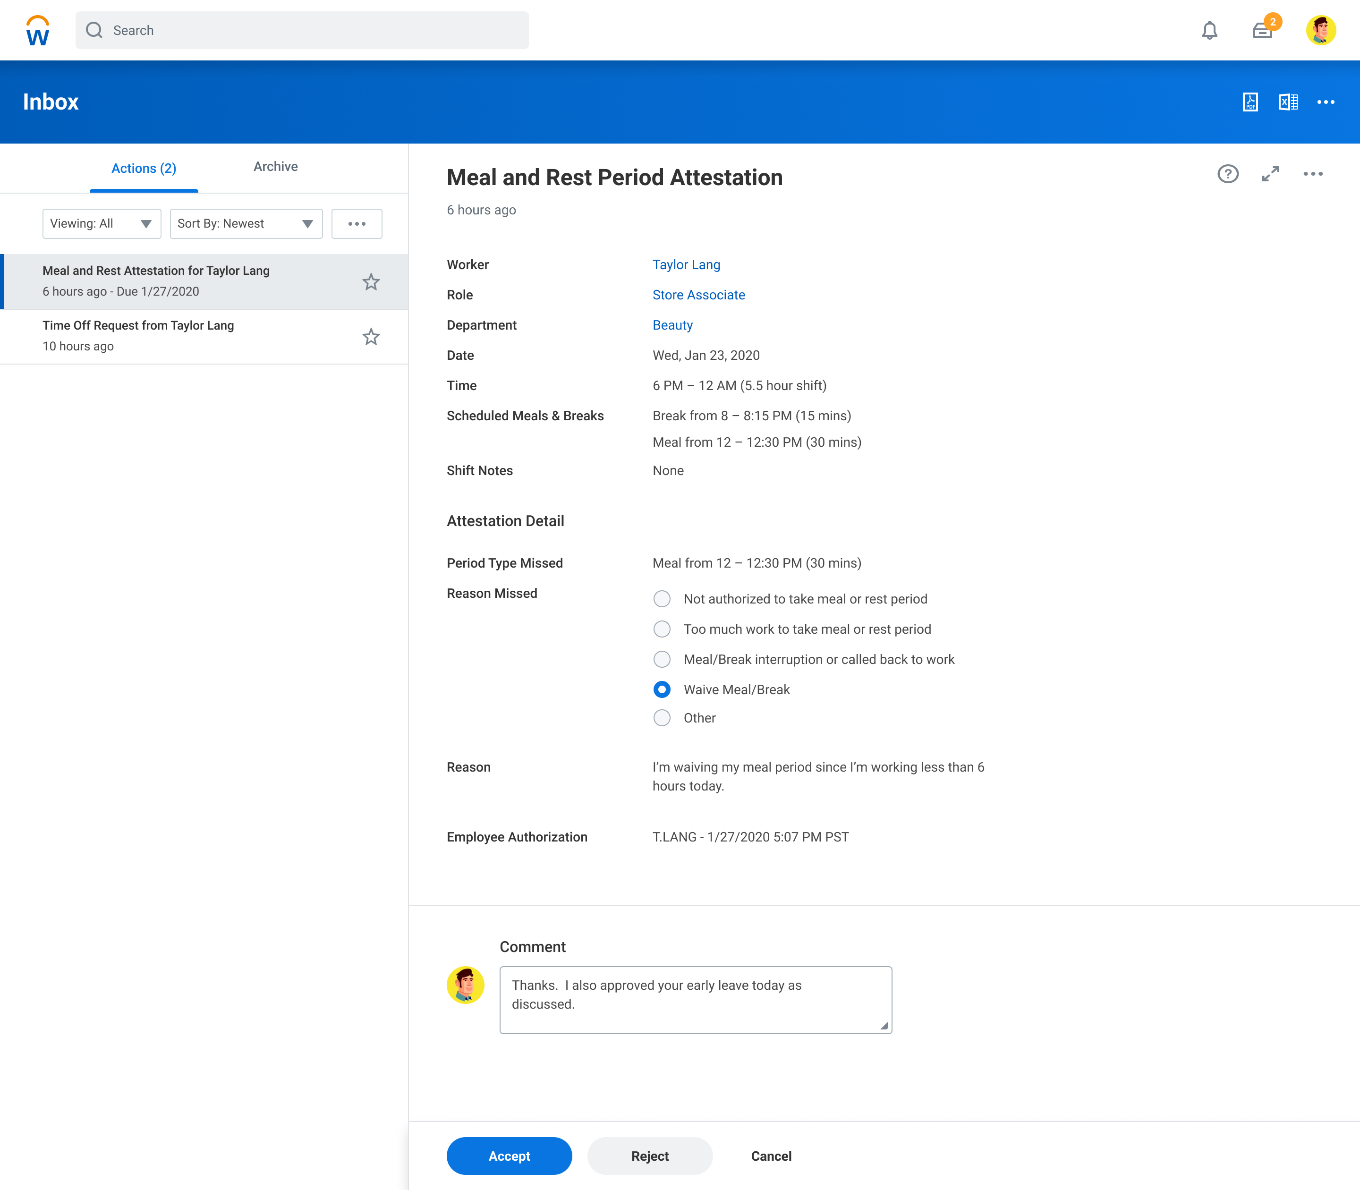Click into the Comment text box
This screenshot has width=1360, height=1190.
(695, 999)
